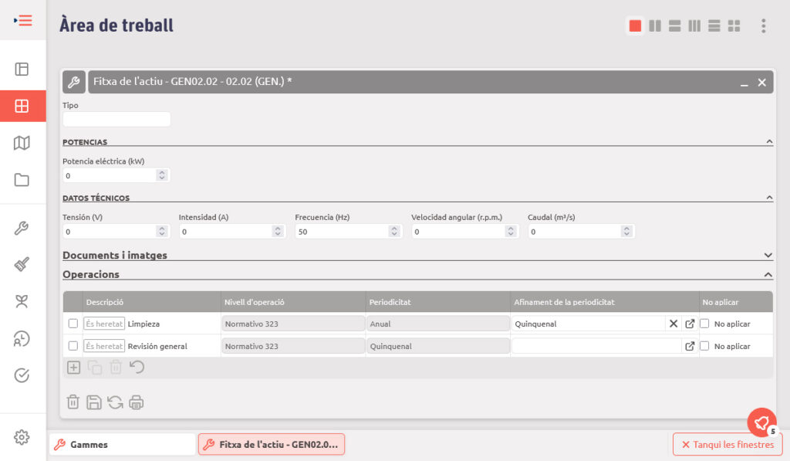Click the print icon in bottom toolbar
Image resolution: width=790 pixels, height=461 pixels.
click(137, 402)
